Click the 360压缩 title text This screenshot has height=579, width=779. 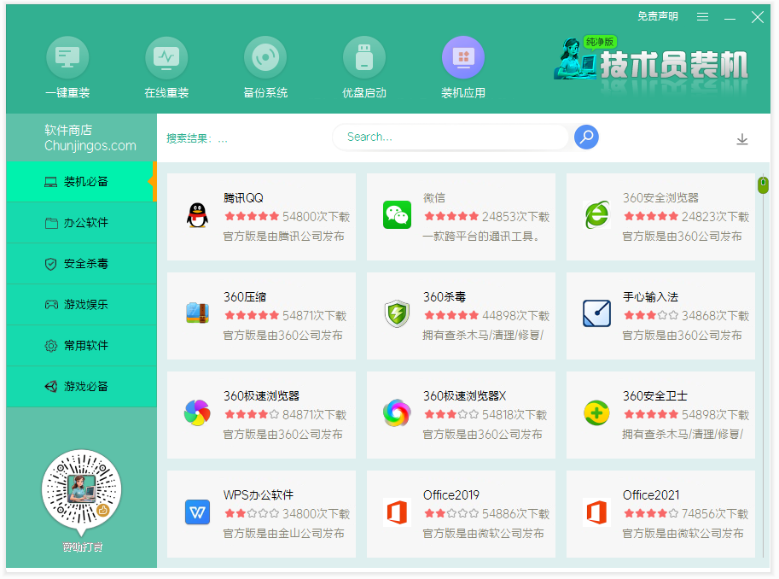245,297
